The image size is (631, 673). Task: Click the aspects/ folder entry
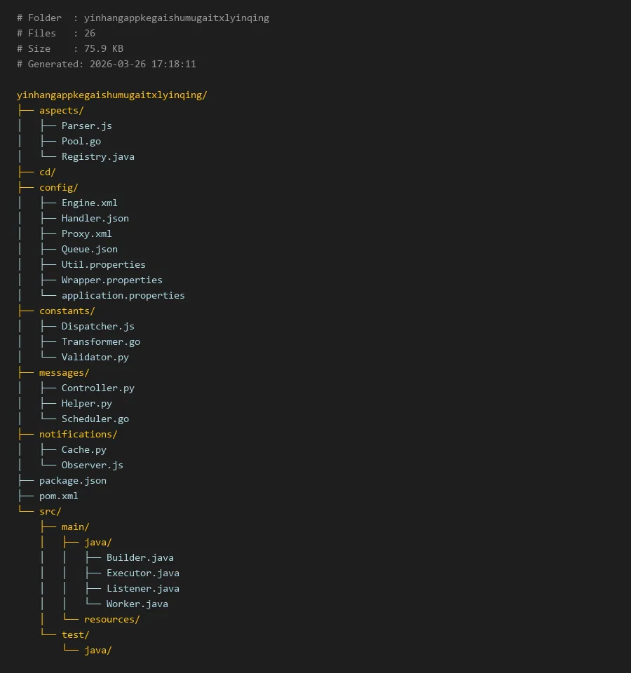(61, 110)
